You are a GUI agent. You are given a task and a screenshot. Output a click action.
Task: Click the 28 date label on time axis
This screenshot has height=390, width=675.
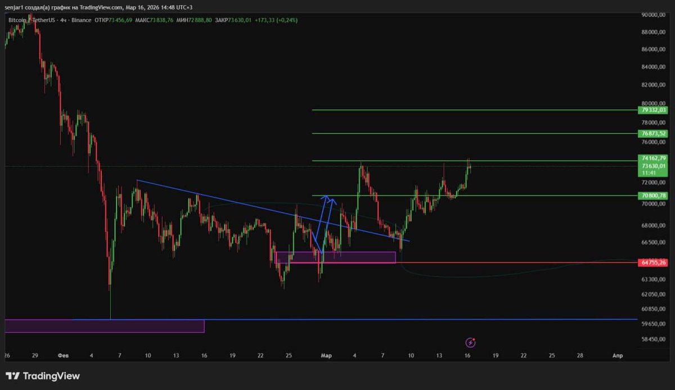[579, 356]
